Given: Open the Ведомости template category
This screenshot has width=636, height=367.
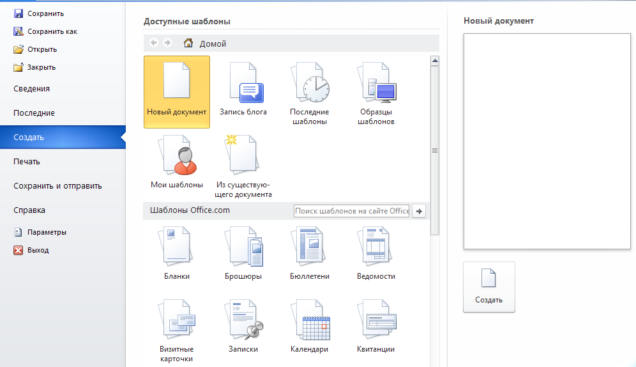Looking at the screenshot, I should (376, 253).
